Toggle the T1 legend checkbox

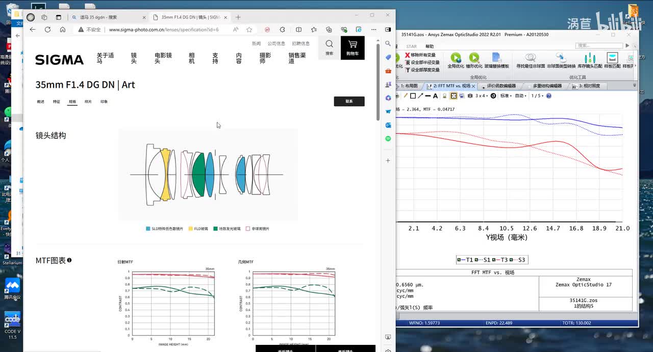[x=459, y=260]
